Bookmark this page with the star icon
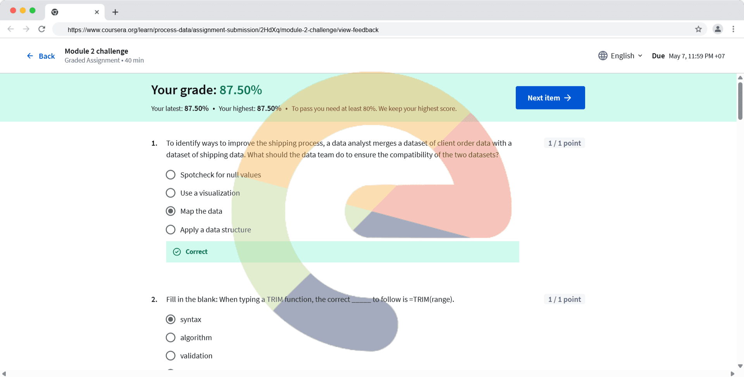Viewport: 744px width, 377px height. (698, 29)
